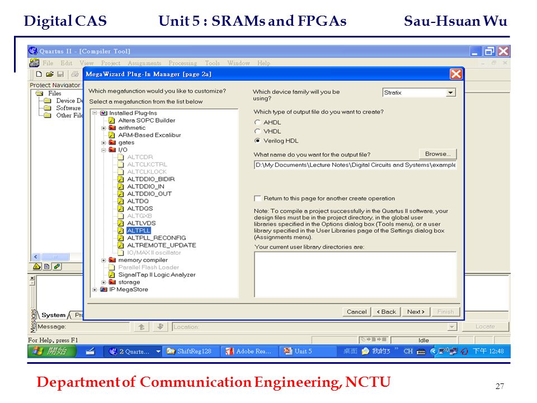
Task: Click the files page icon below Project Navigator
Action: pos(46,266)
